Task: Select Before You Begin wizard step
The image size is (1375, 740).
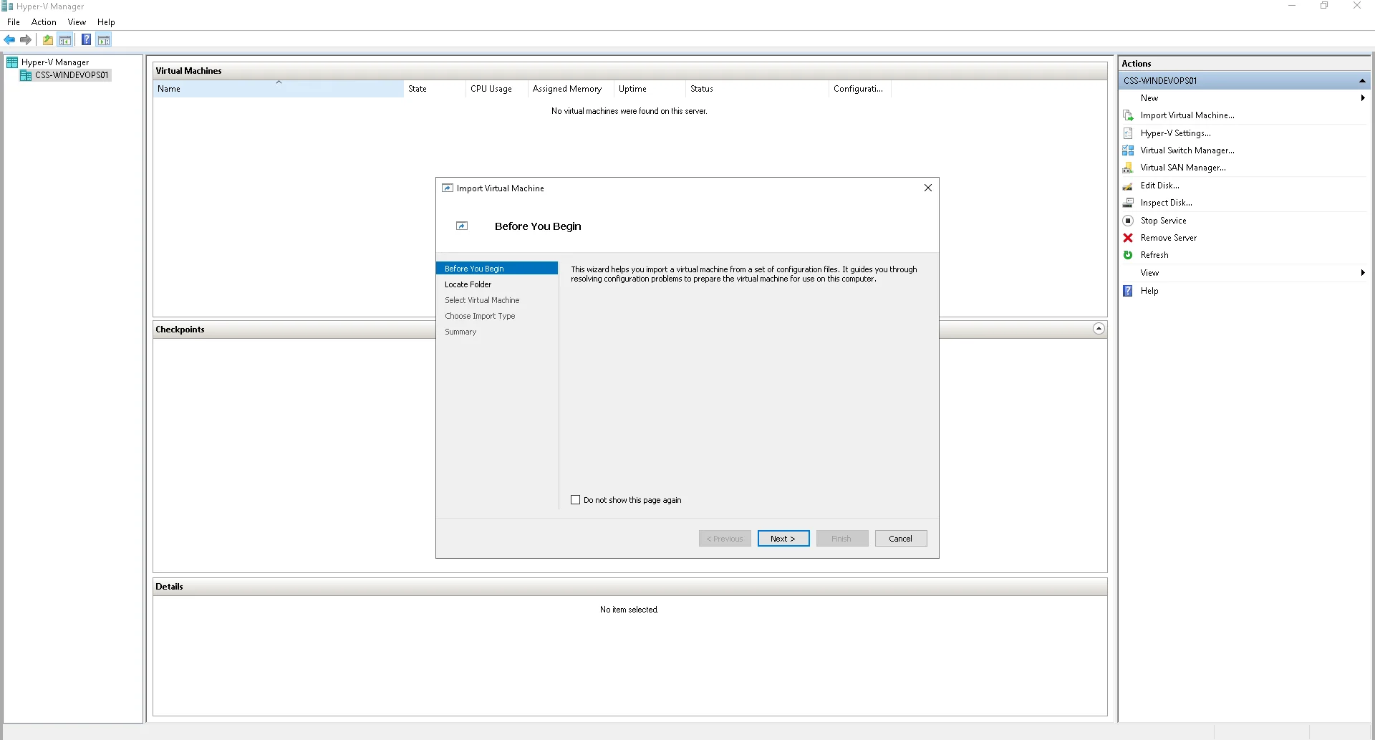Action: pyautogui.click(x=497, y=269)
